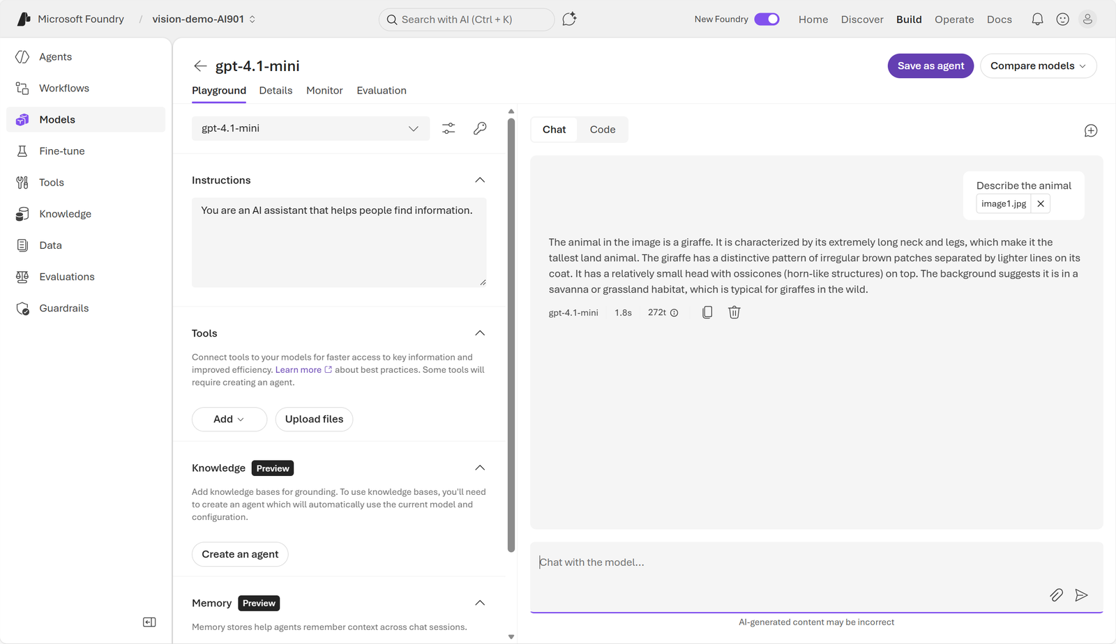Click the Microsoft Foundry logo icon
This screenshot has height=644, width=1116.
24,20
